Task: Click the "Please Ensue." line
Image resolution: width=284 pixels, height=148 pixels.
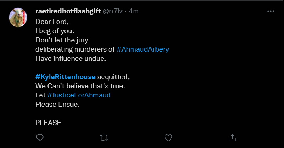Action: 57,104
